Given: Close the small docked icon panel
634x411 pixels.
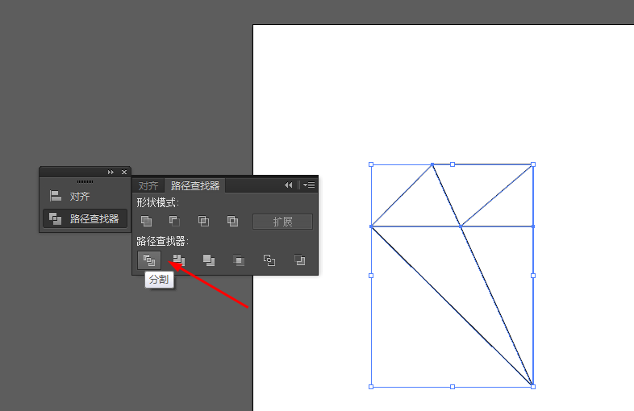Looking at the screenshot, I should click(124, 172).
